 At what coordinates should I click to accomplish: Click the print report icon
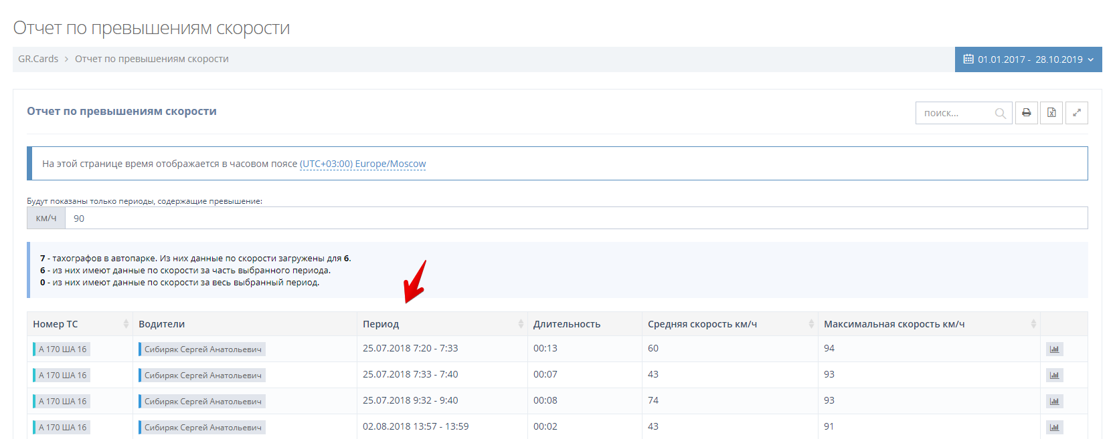(1026, 113)
